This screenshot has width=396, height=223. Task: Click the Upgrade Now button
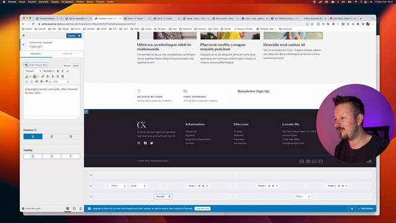coord(202,209)
